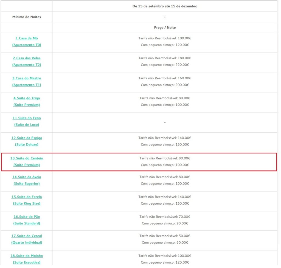Click Tarifa não Reembolsável: 160.00€

click(165, 78)
